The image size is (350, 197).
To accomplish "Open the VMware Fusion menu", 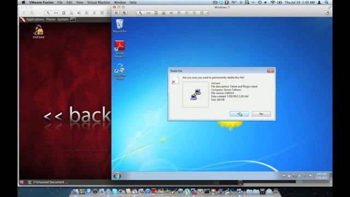I will (42, 2).
